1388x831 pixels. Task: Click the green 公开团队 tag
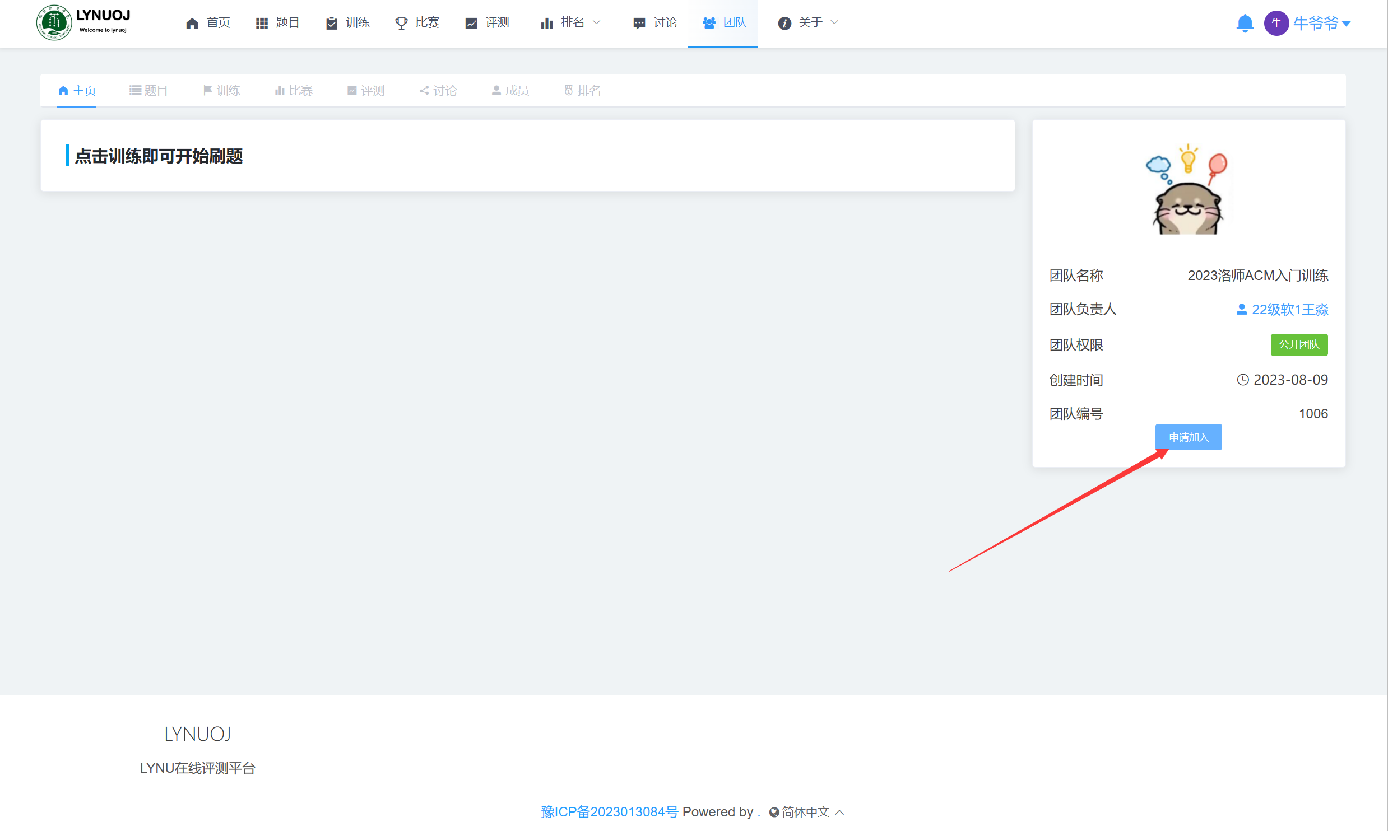(x=1298, y=345)
